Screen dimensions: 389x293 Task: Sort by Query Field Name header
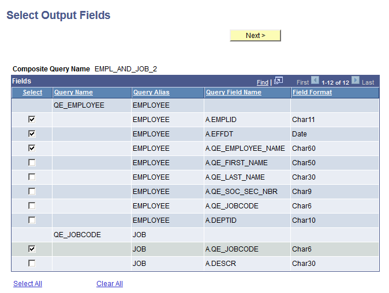click(x=233, y=92)
